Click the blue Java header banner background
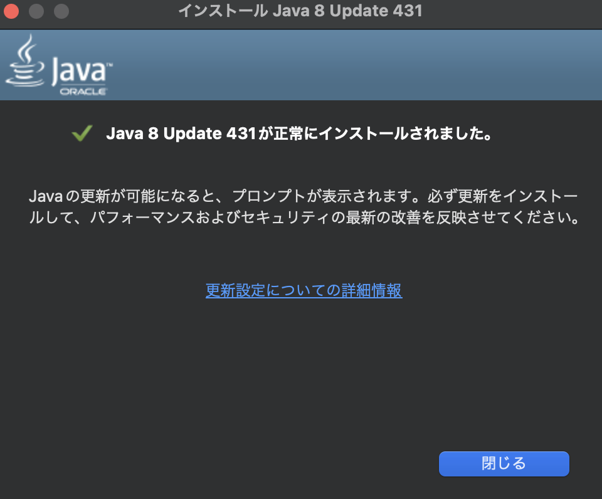The image size is (602, 499). pos(346,65)
